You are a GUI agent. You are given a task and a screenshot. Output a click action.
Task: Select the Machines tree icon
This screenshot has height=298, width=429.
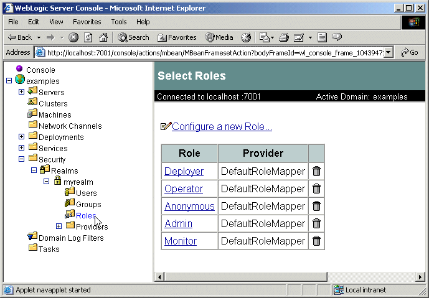tap(32, 113)
